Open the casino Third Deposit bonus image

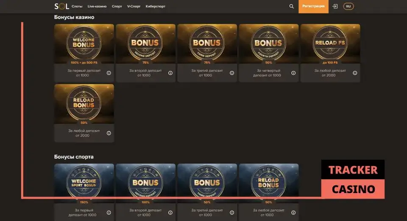(x=207, y=43)
